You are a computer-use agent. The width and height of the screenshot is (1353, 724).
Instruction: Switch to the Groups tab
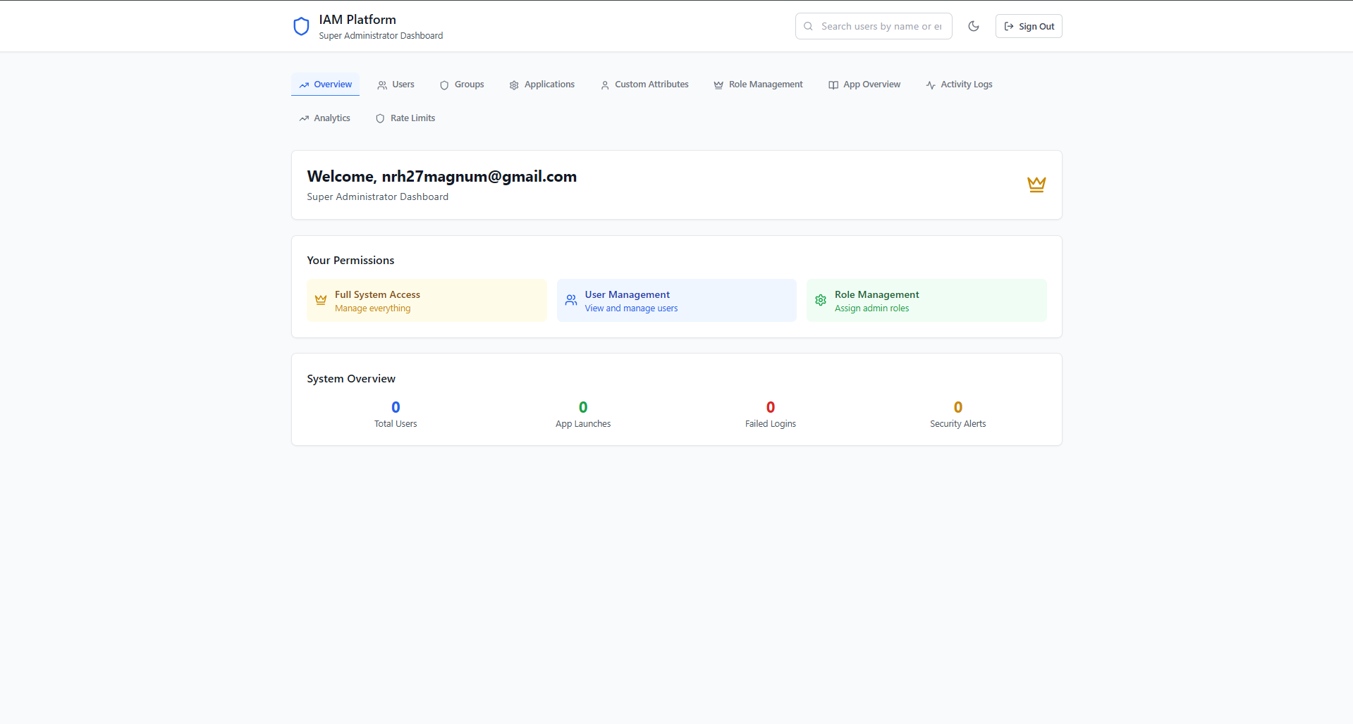[x=462, y=85]
